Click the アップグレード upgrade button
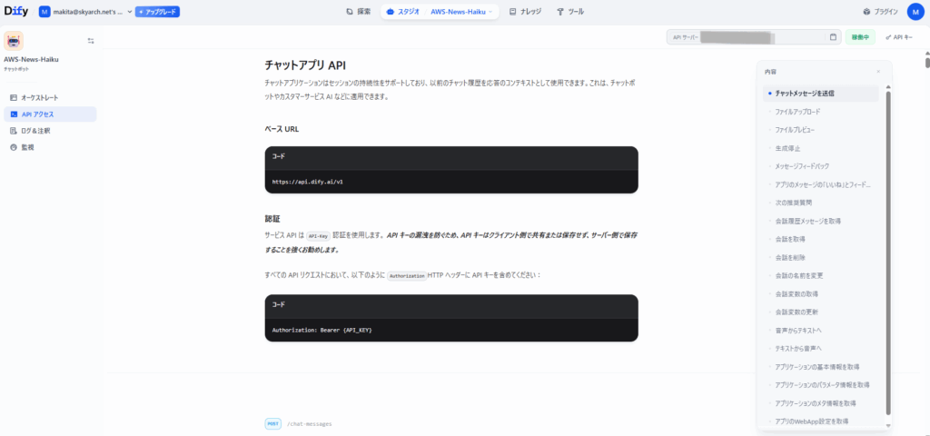930x436 pixels. [157, 12]
